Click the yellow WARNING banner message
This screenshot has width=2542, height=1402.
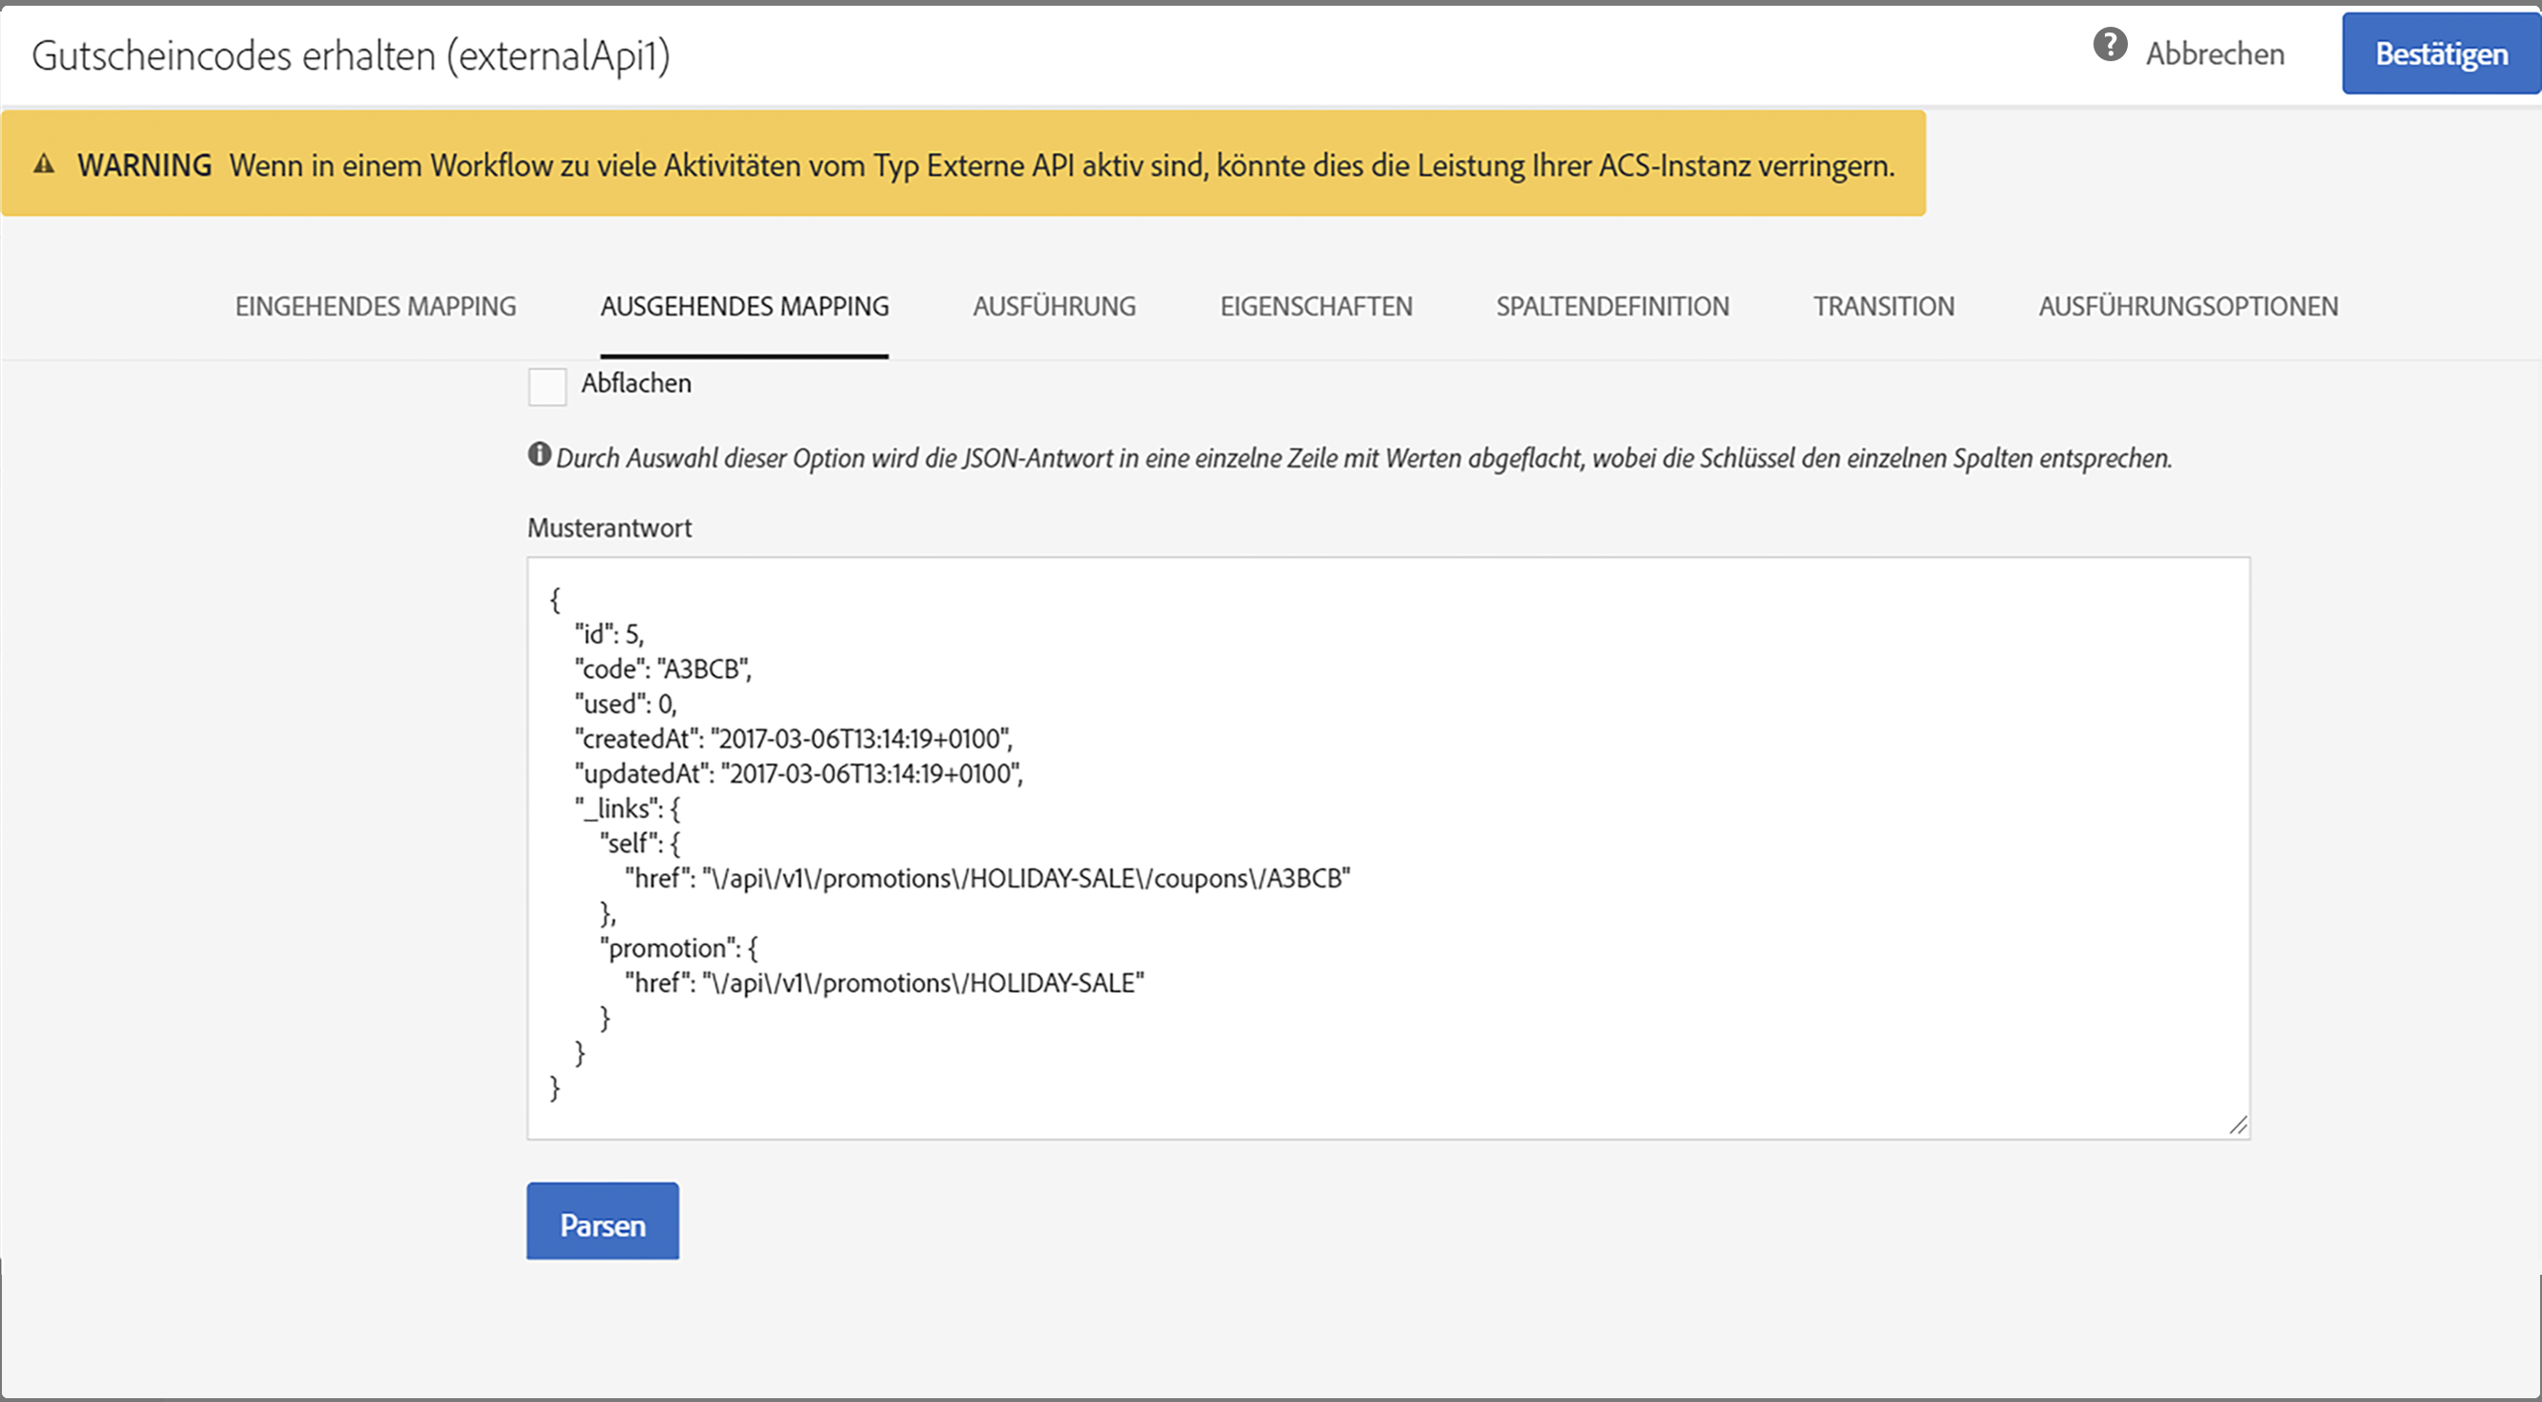pyautogui.click(x=1061, y=164)
